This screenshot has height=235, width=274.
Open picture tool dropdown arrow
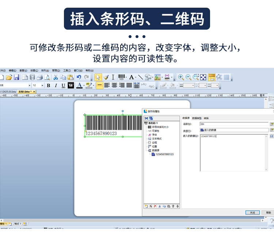(x=162, y=77)
